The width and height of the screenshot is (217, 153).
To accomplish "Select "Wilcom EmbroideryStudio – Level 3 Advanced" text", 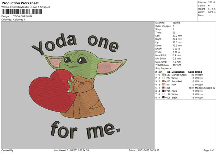I will click(26, 7).
